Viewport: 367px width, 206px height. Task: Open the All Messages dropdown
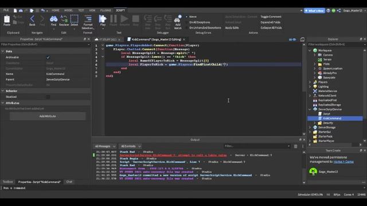105,146
